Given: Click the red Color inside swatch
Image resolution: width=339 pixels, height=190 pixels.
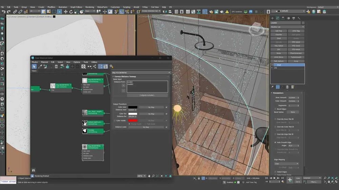Looking at the screenshot, I should point(133,121).
